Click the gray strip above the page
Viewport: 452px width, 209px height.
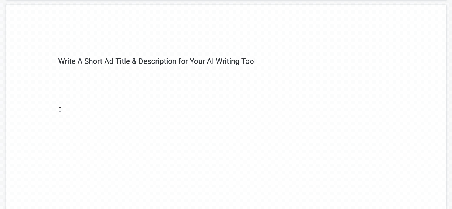[x=215, y=2]
